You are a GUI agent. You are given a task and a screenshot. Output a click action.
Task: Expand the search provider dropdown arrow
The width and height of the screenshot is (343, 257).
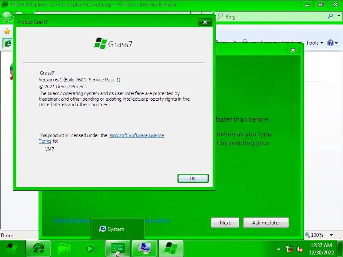pyautogui.click(x=339, y=16)
